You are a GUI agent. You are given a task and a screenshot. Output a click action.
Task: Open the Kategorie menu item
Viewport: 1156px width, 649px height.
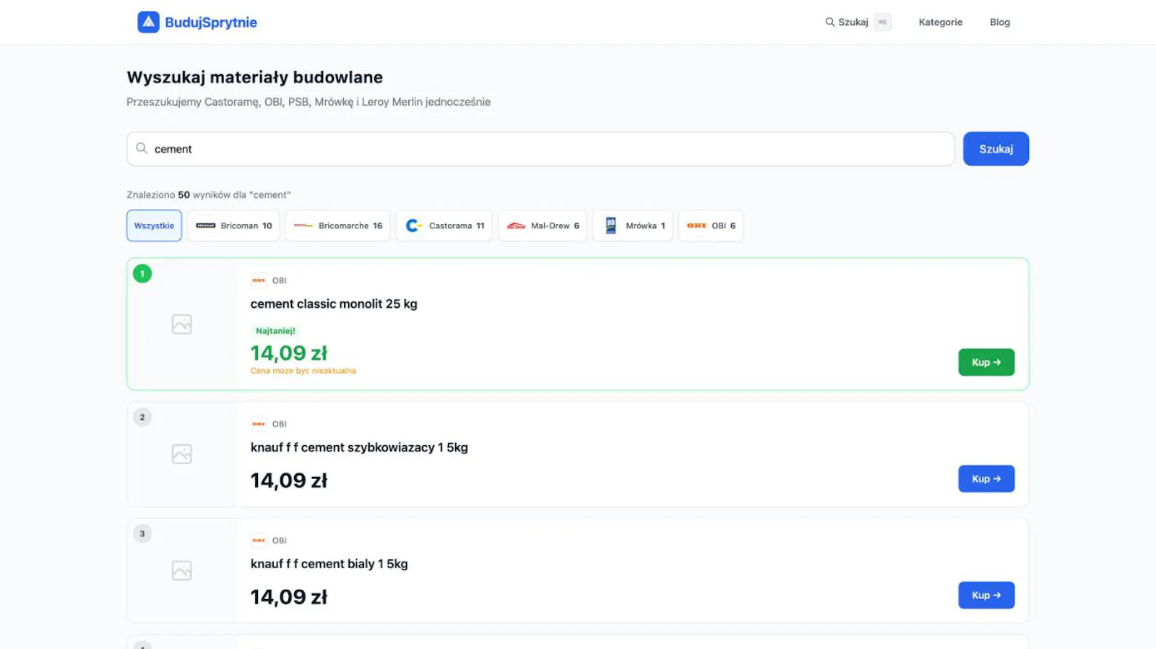941,22
